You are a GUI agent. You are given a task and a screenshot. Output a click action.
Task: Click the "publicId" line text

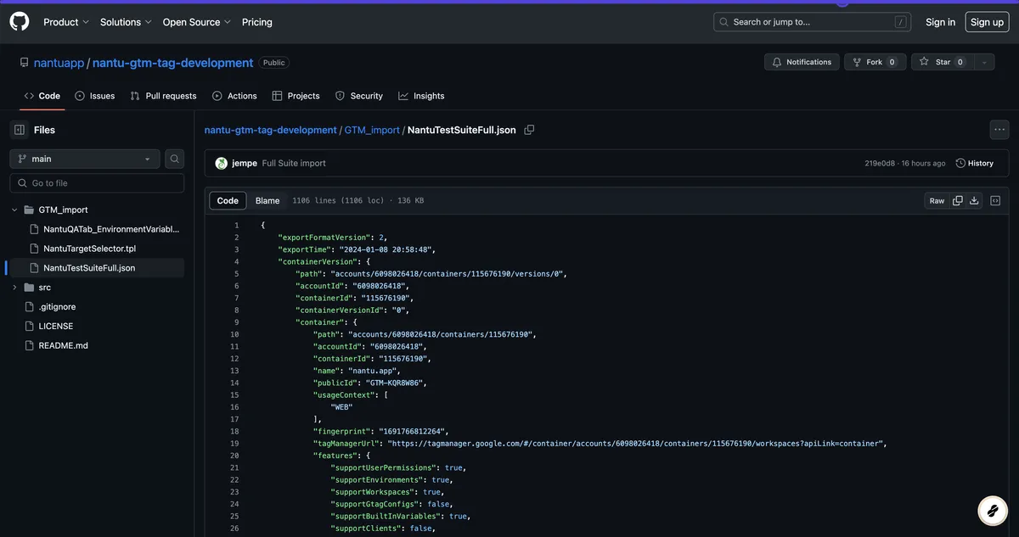370,383
